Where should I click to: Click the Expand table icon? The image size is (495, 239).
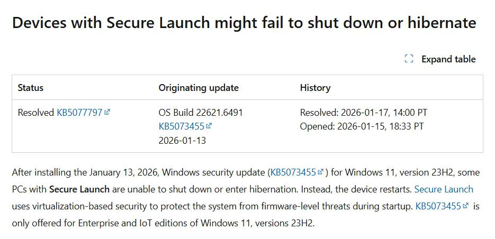[409, 59]
